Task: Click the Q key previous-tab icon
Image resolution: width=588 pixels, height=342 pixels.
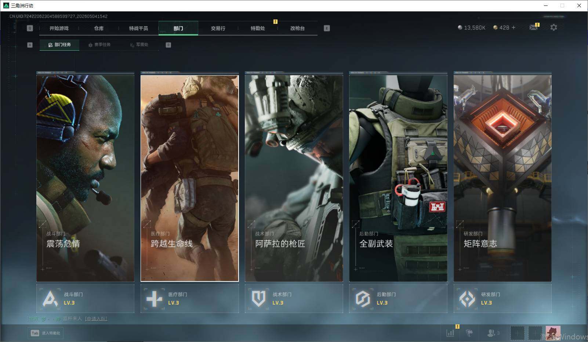Action: click(x=30, y=28)
